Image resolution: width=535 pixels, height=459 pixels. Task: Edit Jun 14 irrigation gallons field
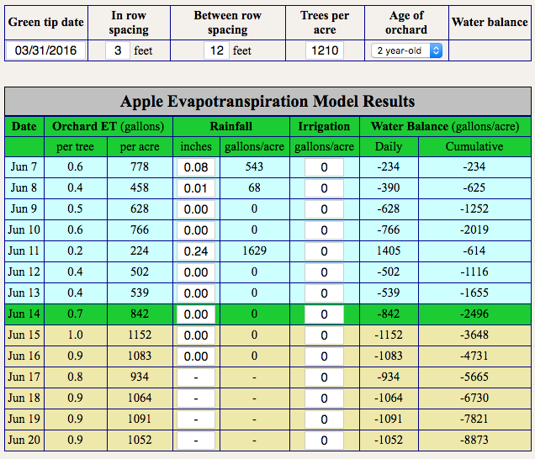pos(324,314)
